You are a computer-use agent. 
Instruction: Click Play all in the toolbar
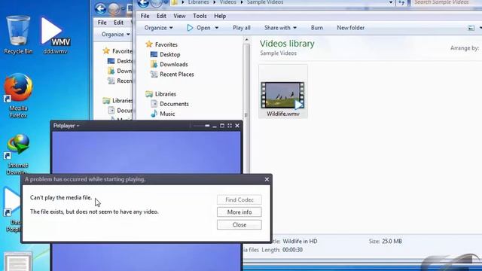pos(242,28)
